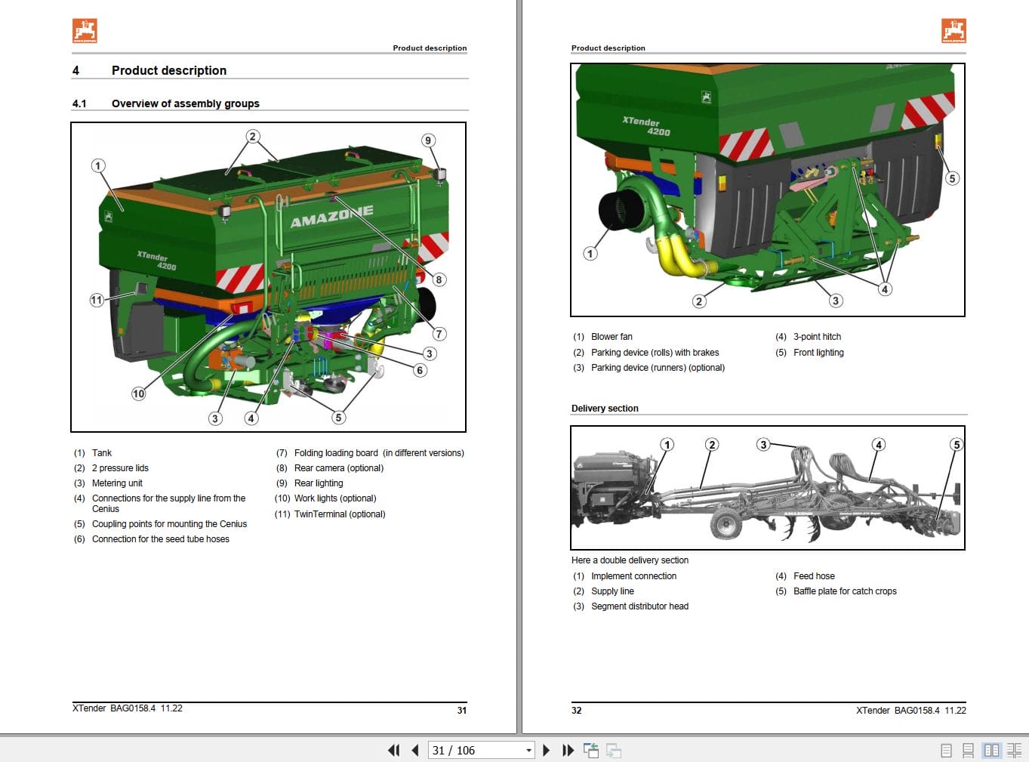Click the delivery section machine image
Image resolution: width=1029 pixels, height=762 pixels.
[768, 488]
